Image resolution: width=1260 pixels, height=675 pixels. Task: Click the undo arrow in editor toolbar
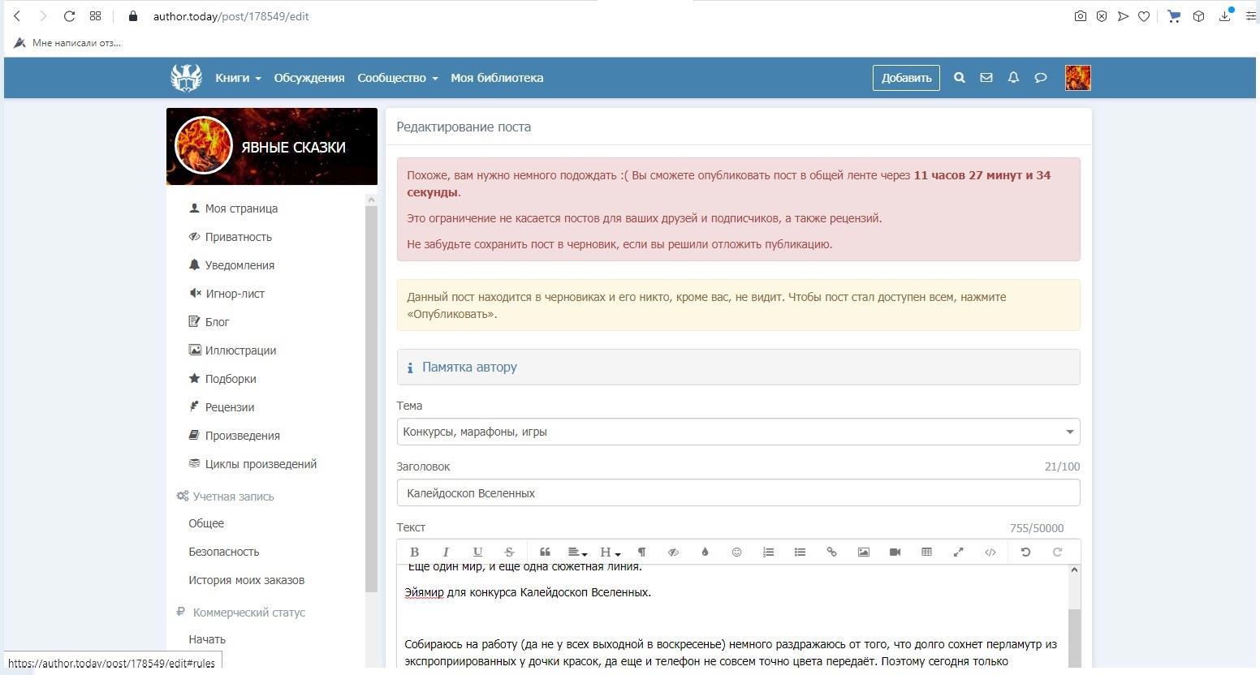(1025, 552)
